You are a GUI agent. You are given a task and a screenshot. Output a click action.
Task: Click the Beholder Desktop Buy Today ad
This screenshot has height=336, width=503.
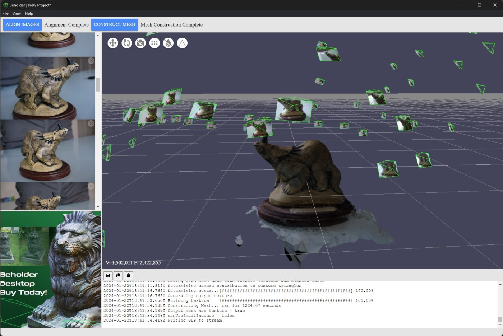[50, 269]
